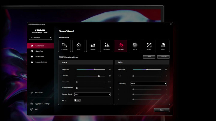Choose the Cinema mode icon

click(93, 46)
